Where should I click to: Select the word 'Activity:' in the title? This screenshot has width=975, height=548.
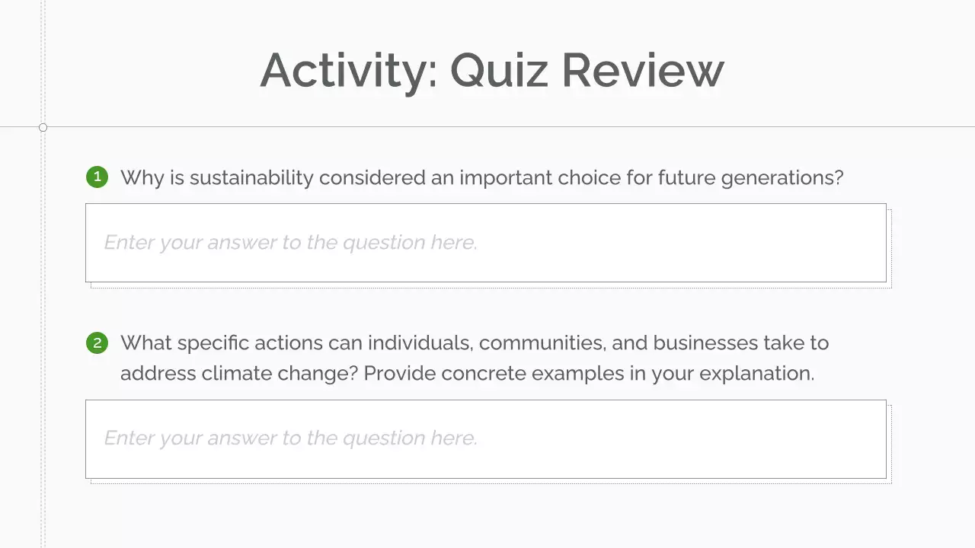tap(349, 71)
